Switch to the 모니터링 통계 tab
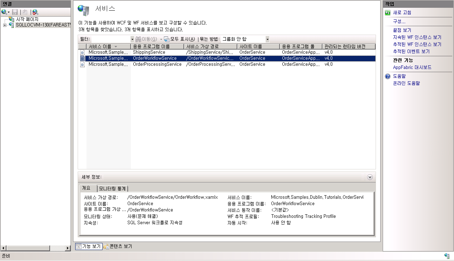 [x=112, y=188]
